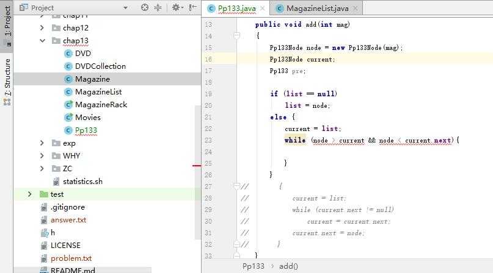Click the add() breadcrumb
The image size is (493, 273).
288,266
